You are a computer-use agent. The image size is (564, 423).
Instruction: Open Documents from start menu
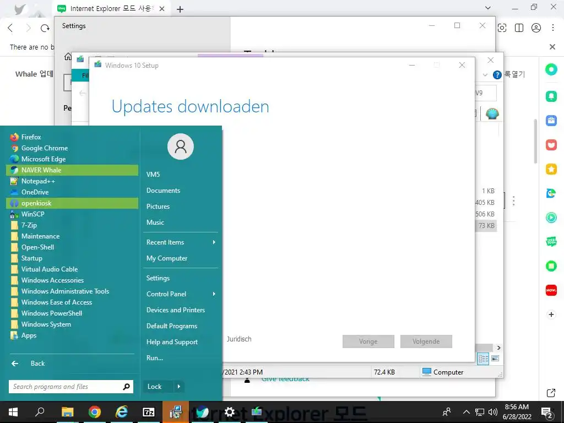(x=181, y=191)
